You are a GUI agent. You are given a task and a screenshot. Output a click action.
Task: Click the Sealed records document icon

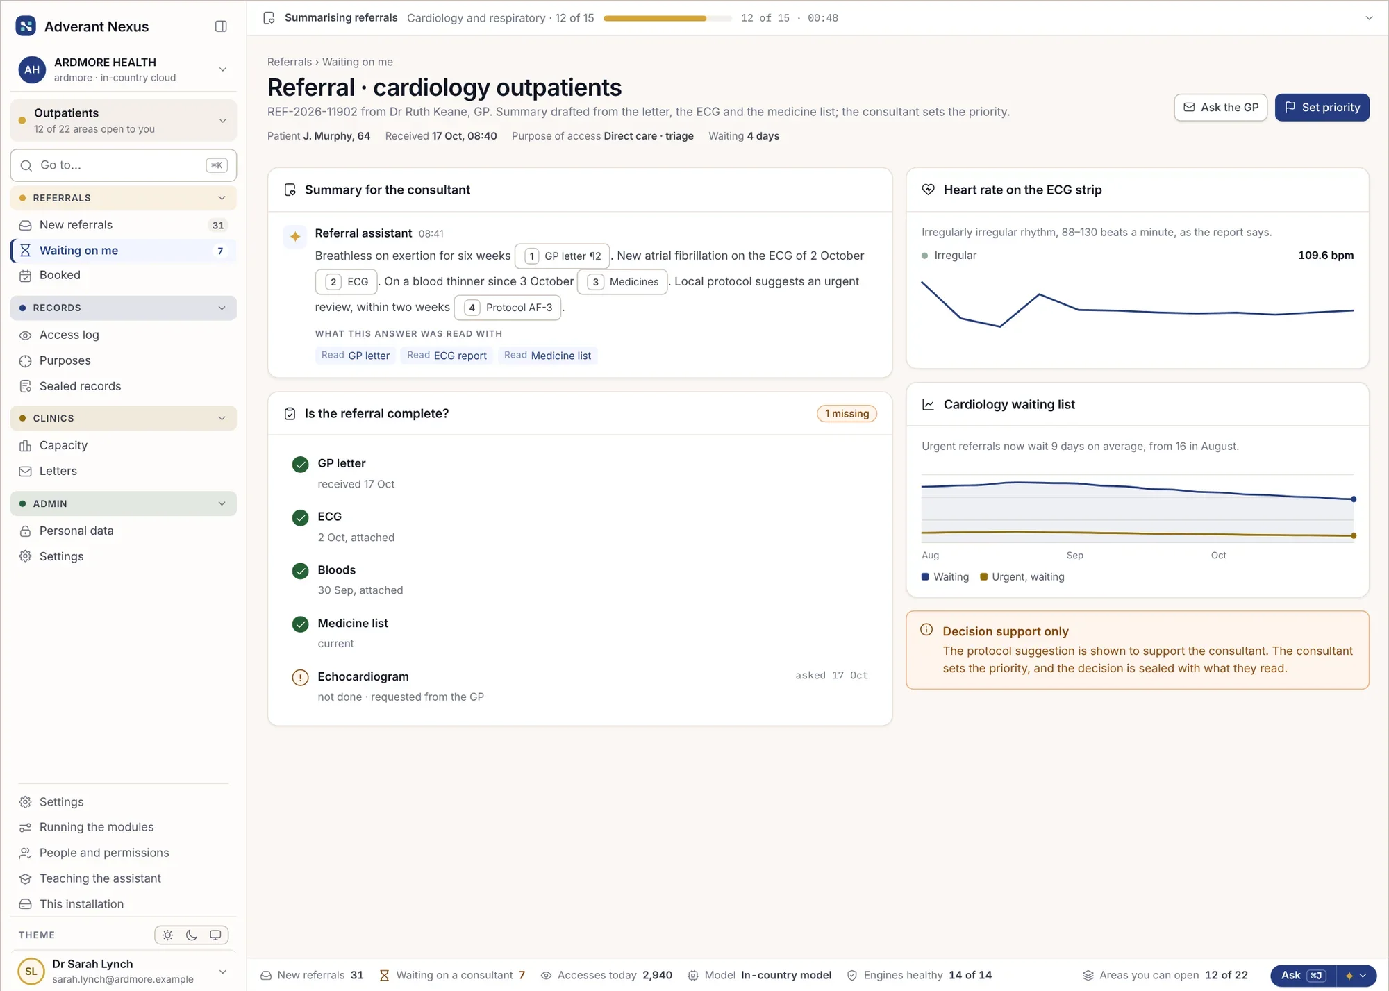pos(26,386)
